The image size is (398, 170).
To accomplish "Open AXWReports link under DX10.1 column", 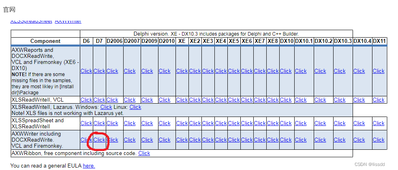I will pyautogui.click(x=301, y=71).
